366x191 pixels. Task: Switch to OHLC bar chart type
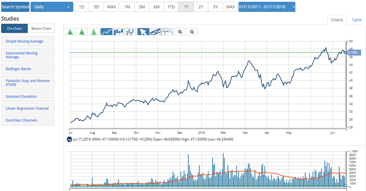click(x=130, y=32)
